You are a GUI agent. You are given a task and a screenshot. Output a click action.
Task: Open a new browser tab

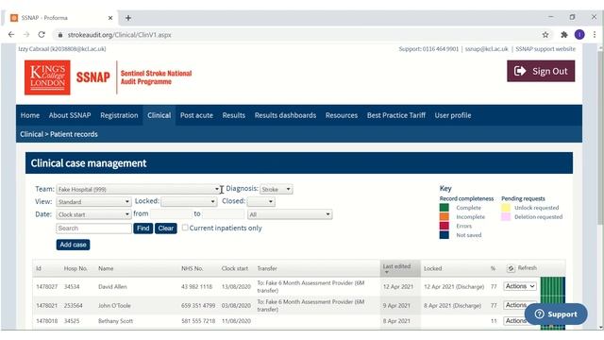point(128,18)
